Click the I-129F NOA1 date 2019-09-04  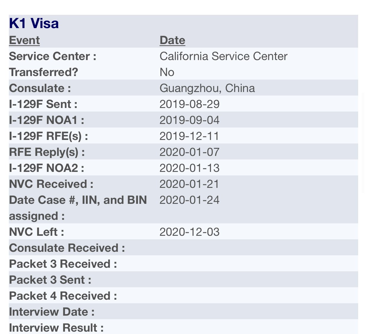tap(189, 120)
